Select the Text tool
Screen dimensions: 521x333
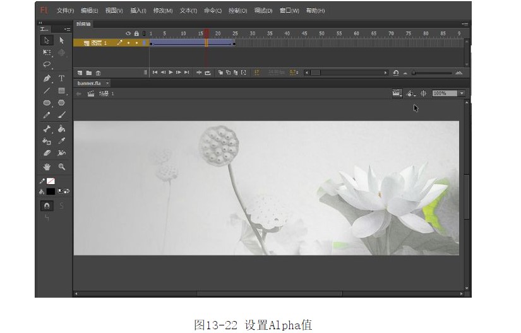click(62, 79)
